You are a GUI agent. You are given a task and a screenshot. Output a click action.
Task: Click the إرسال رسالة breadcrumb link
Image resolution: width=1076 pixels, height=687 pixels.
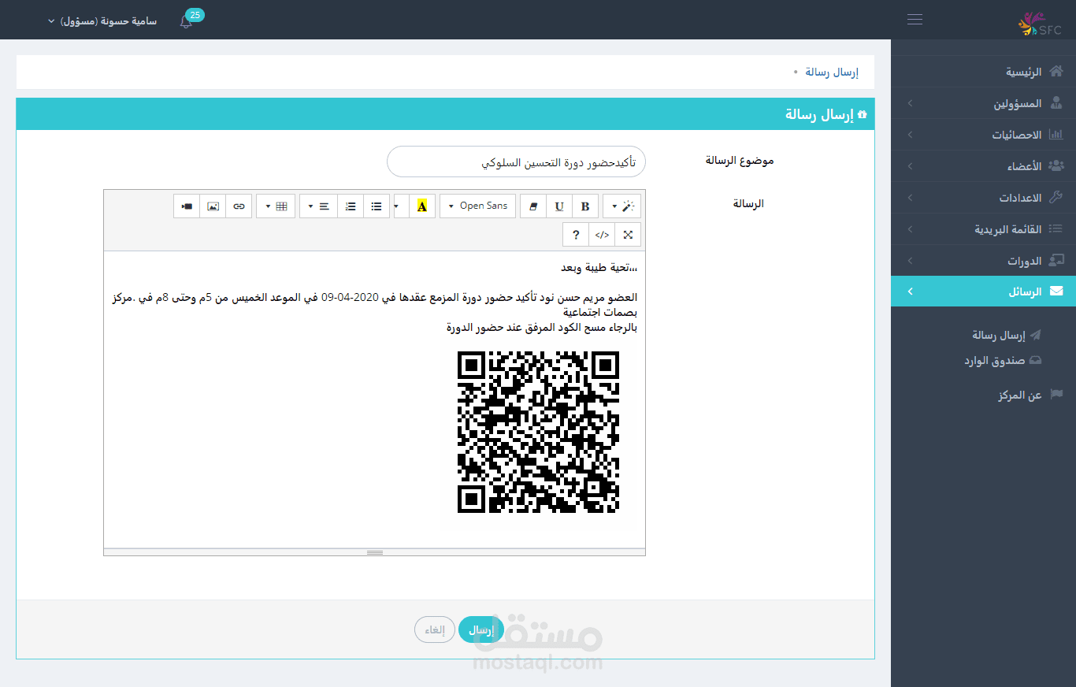[832, 72]
